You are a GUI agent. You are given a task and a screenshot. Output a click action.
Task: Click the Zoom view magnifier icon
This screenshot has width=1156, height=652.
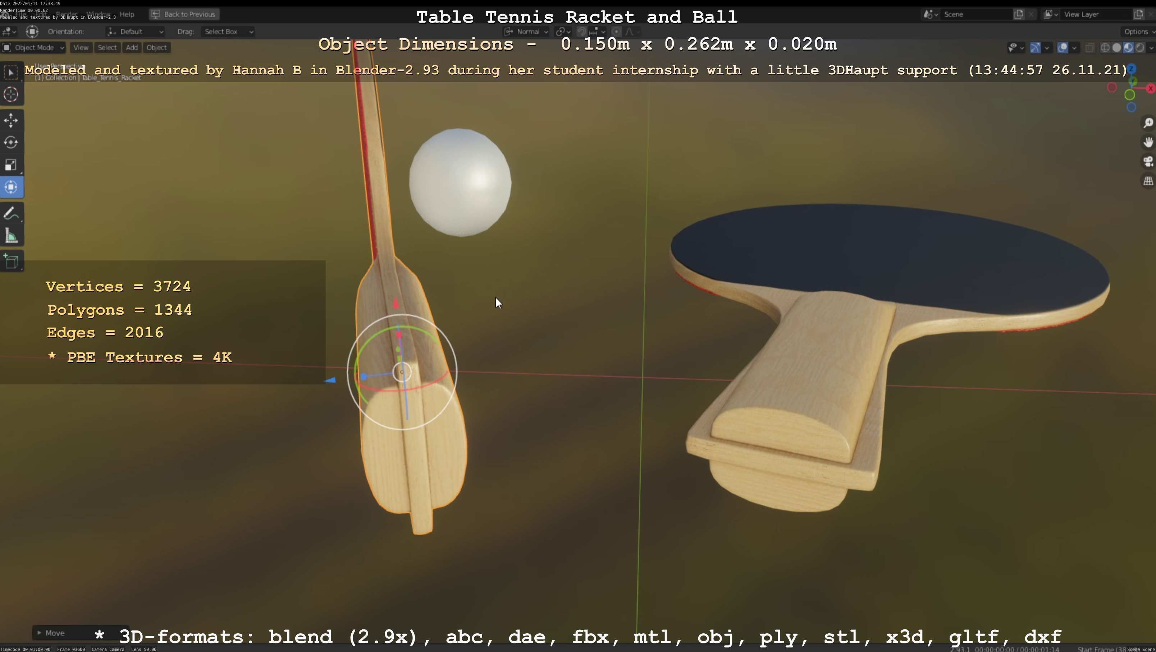[x=1148, y=123]
